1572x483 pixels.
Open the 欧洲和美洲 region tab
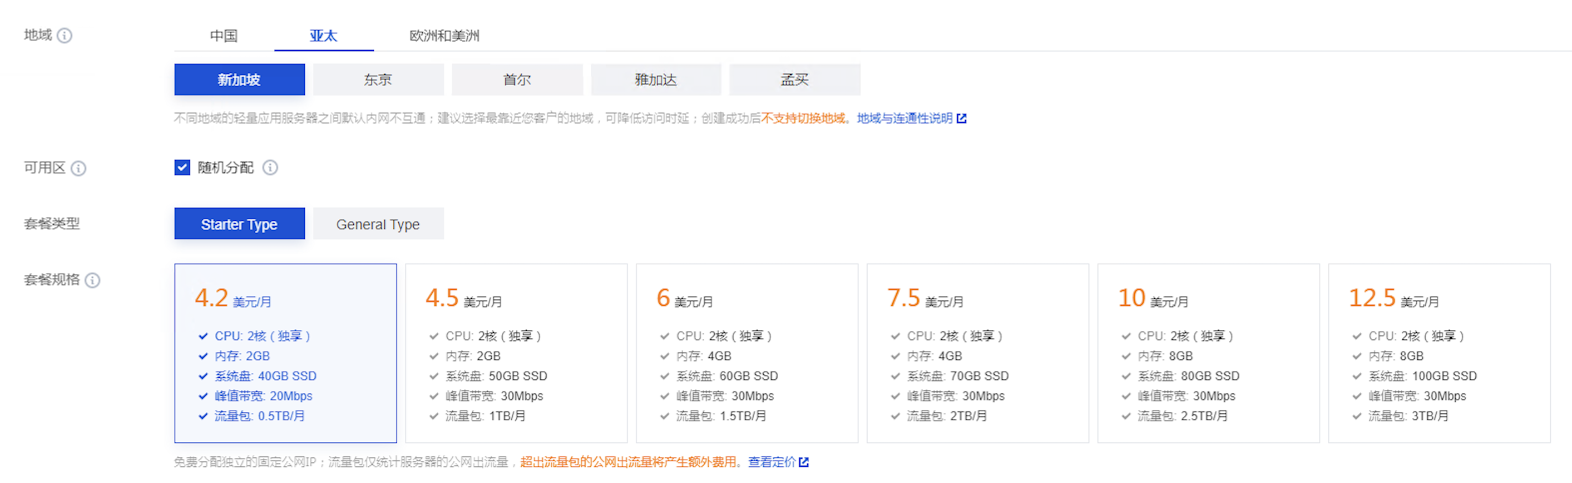click(444, 36)
